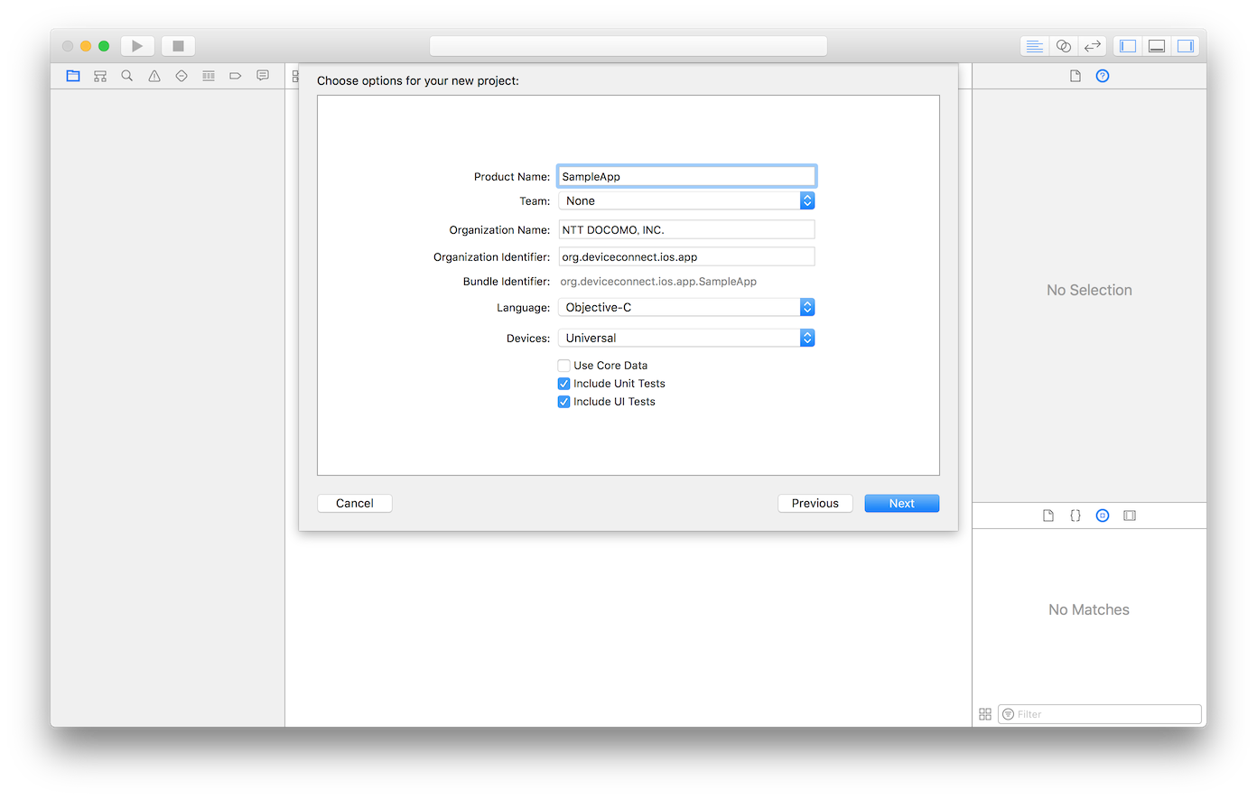Select the Object library icon

tap(1102, 516)
